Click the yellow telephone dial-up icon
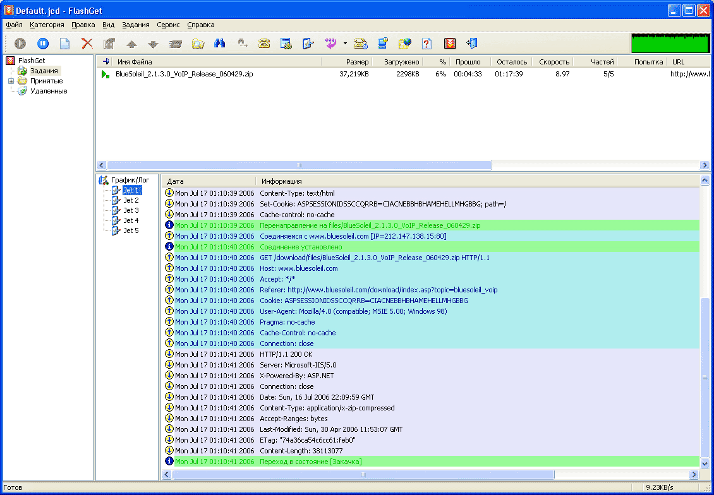 point(264,44)
